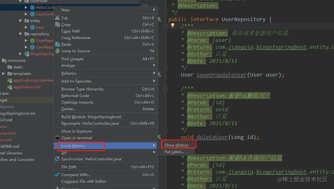
Task: Open the Refactor submenu arrow
Action: 154,73
